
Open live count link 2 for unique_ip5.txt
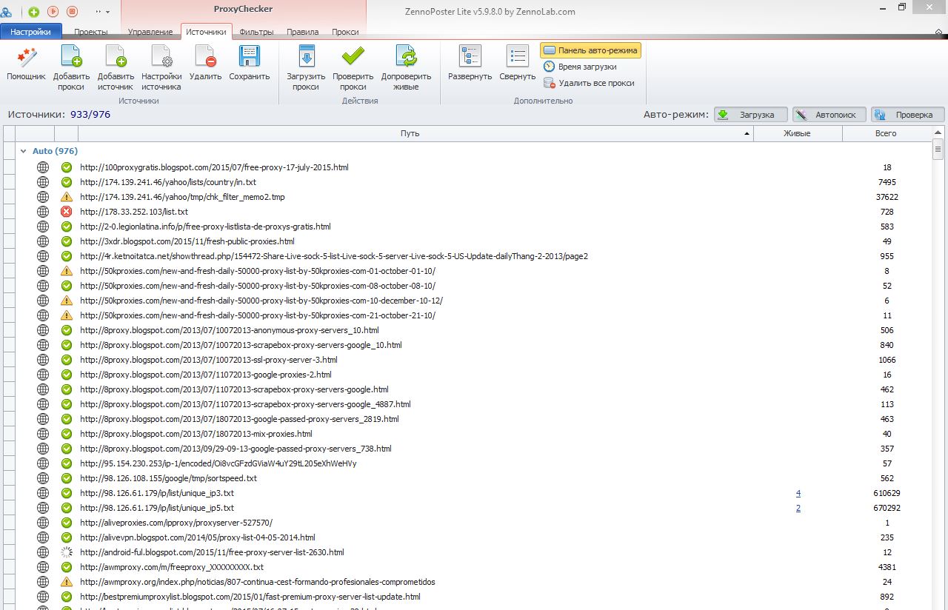pyautogui.click(x=798, y=508)
